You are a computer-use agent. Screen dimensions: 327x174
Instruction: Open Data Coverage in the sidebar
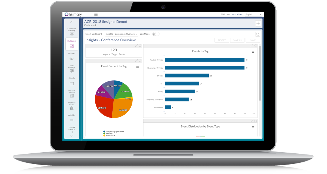(x=72, y=69)
